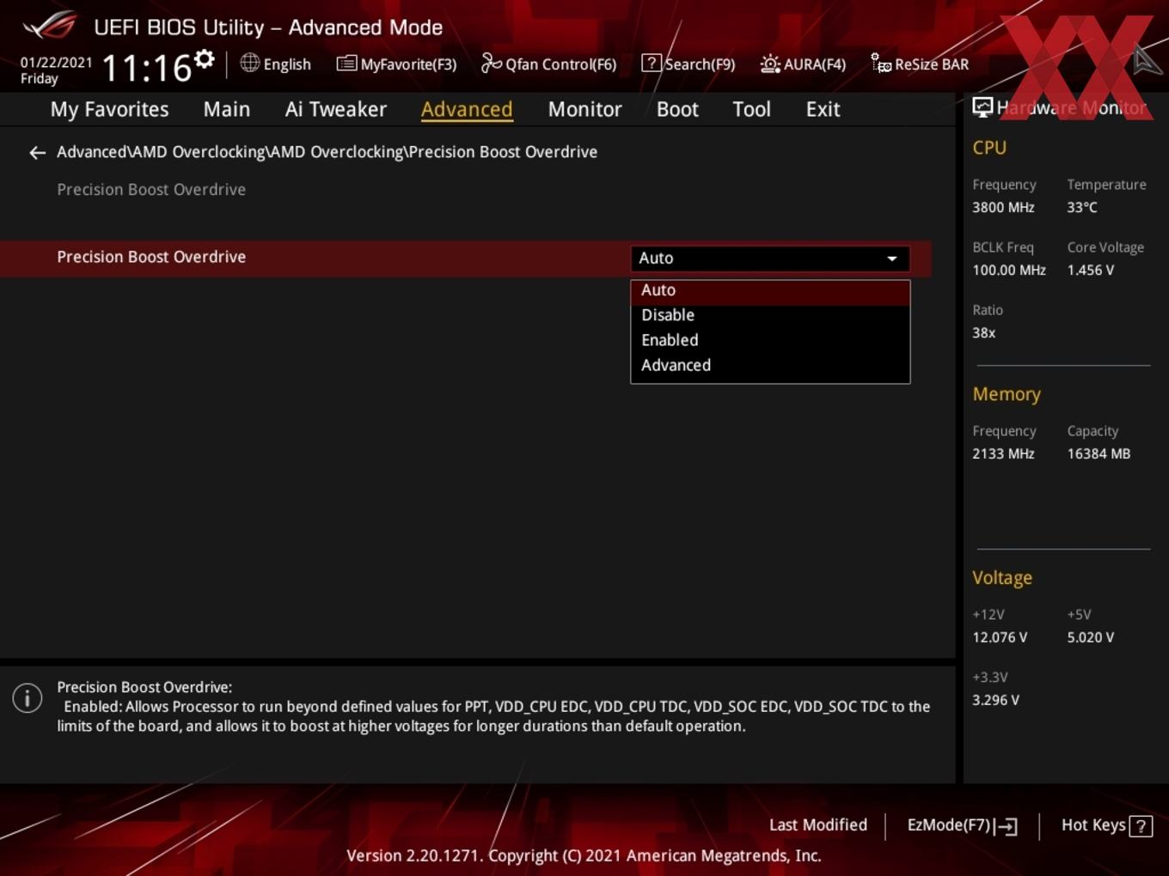Choose Enabled in the dropdown list

coord(770,340)
